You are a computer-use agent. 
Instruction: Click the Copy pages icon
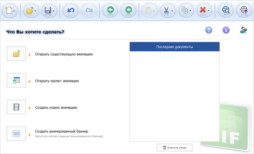tap(184, 10)
